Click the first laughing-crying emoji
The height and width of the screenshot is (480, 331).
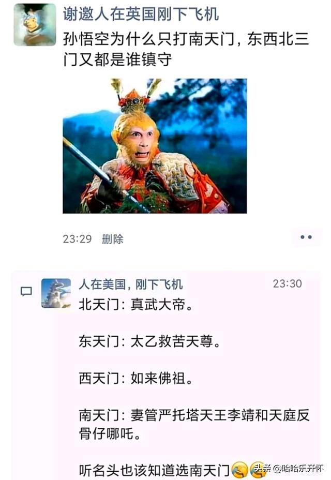coord(240,470)
